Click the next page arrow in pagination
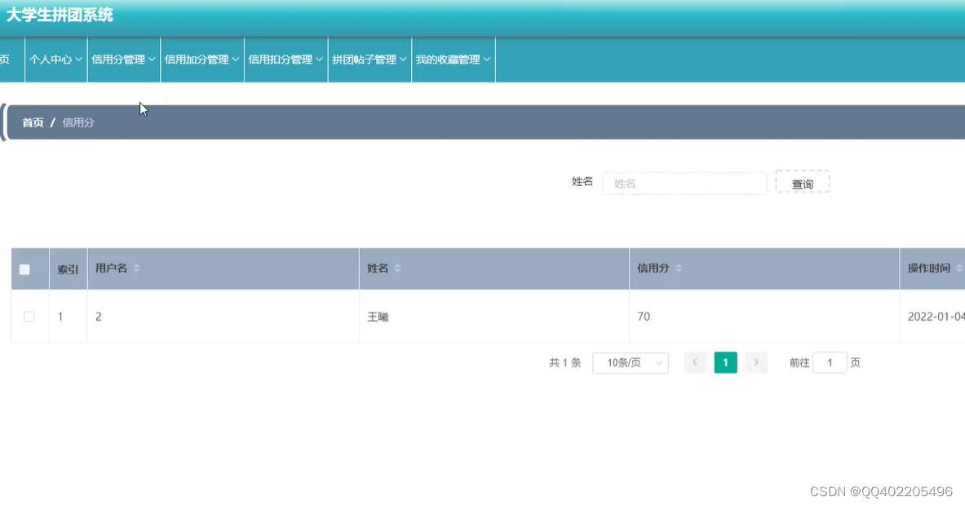 tap(755, 362)
